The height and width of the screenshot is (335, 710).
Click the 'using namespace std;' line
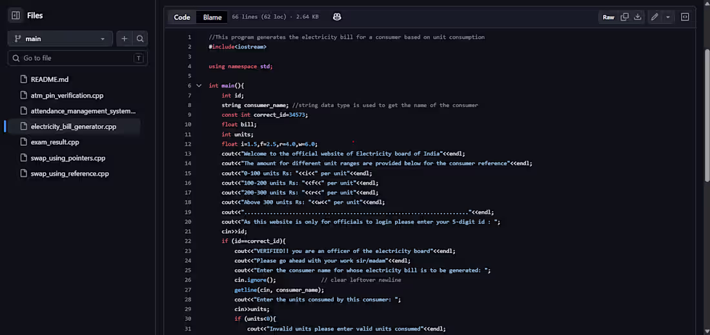coord(241,66)
